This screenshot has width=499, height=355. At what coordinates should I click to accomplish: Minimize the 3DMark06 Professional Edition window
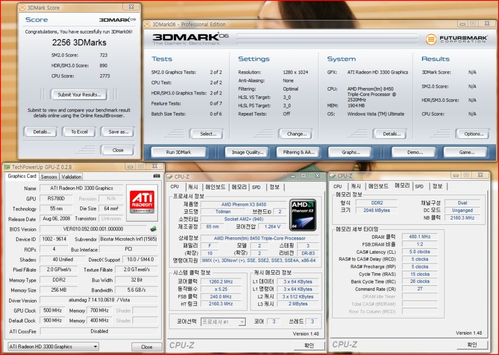coord(462,24)
